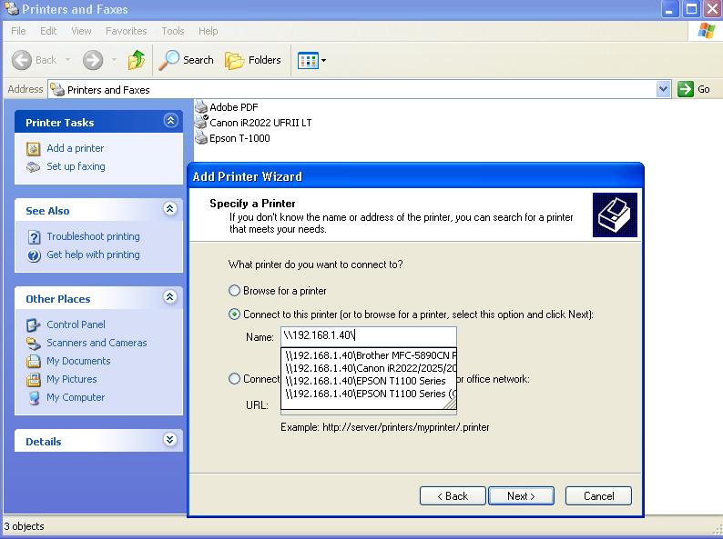Open Scanners and Cameras

click(97, 343)
